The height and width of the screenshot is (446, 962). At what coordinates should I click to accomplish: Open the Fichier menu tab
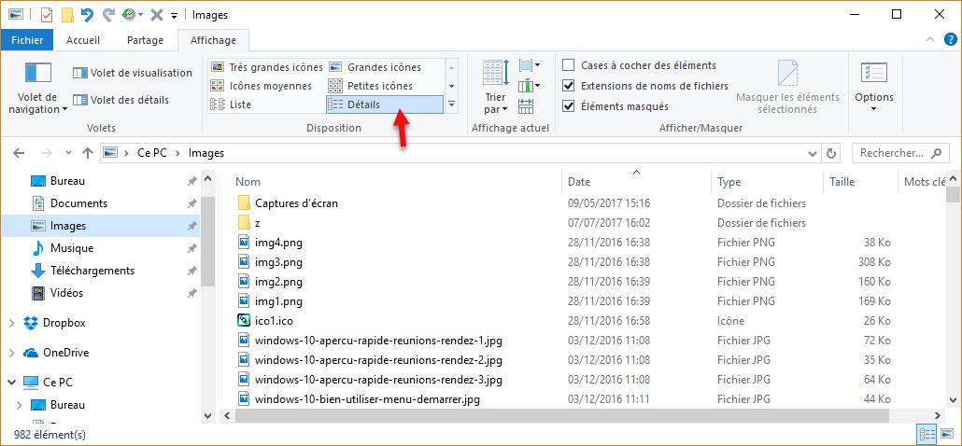pos(27,40)
